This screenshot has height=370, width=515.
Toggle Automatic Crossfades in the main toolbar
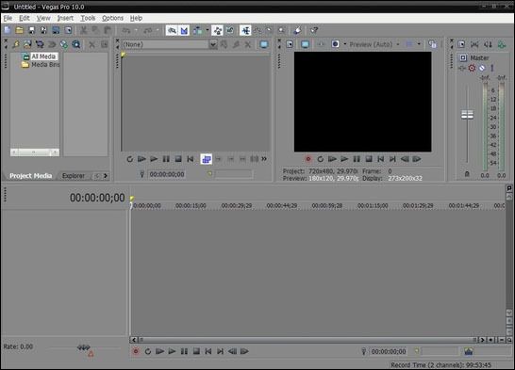point(184,30)
